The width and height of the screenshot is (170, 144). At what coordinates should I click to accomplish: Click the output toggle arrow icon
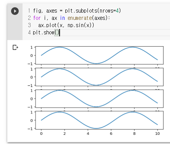pos(15,47)
